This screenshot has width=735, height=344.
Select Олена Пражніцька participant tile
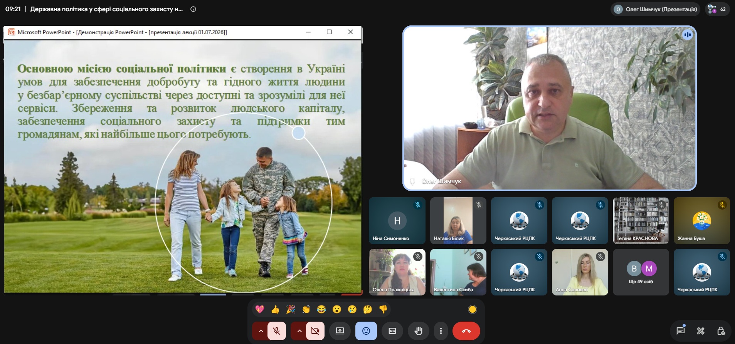click(397, 272)
